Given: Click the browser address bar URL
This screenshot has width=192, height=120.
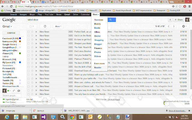Looking at the screenshot, I should 45,7.
